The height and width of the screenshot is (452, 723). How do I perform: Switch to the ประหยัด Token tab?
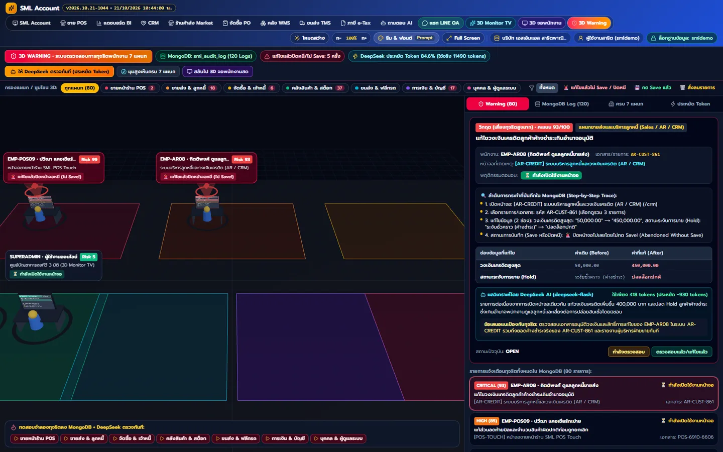pos(690,104)
